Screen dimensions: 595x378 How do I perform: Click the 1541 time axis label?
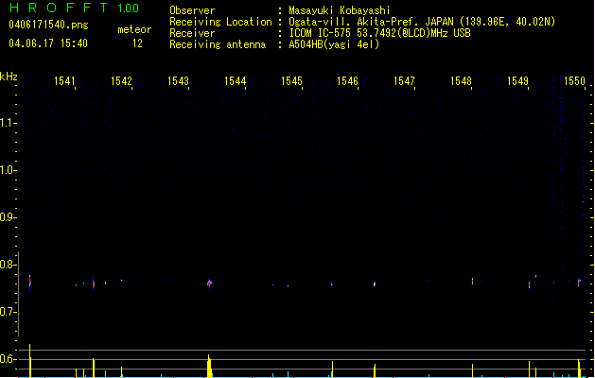[64, 81]
